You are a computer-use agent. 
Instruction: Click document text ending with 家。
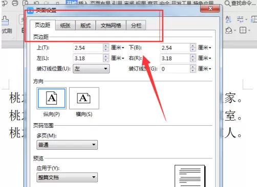pos(232,98)
